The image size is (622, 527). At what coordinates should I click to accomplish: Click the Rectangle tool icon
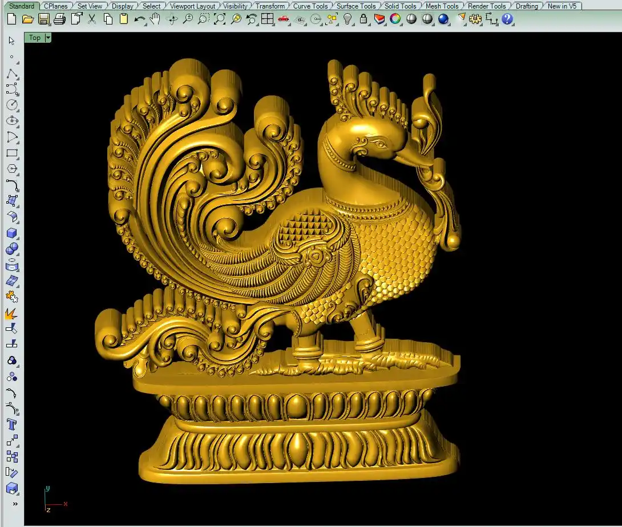11,153
